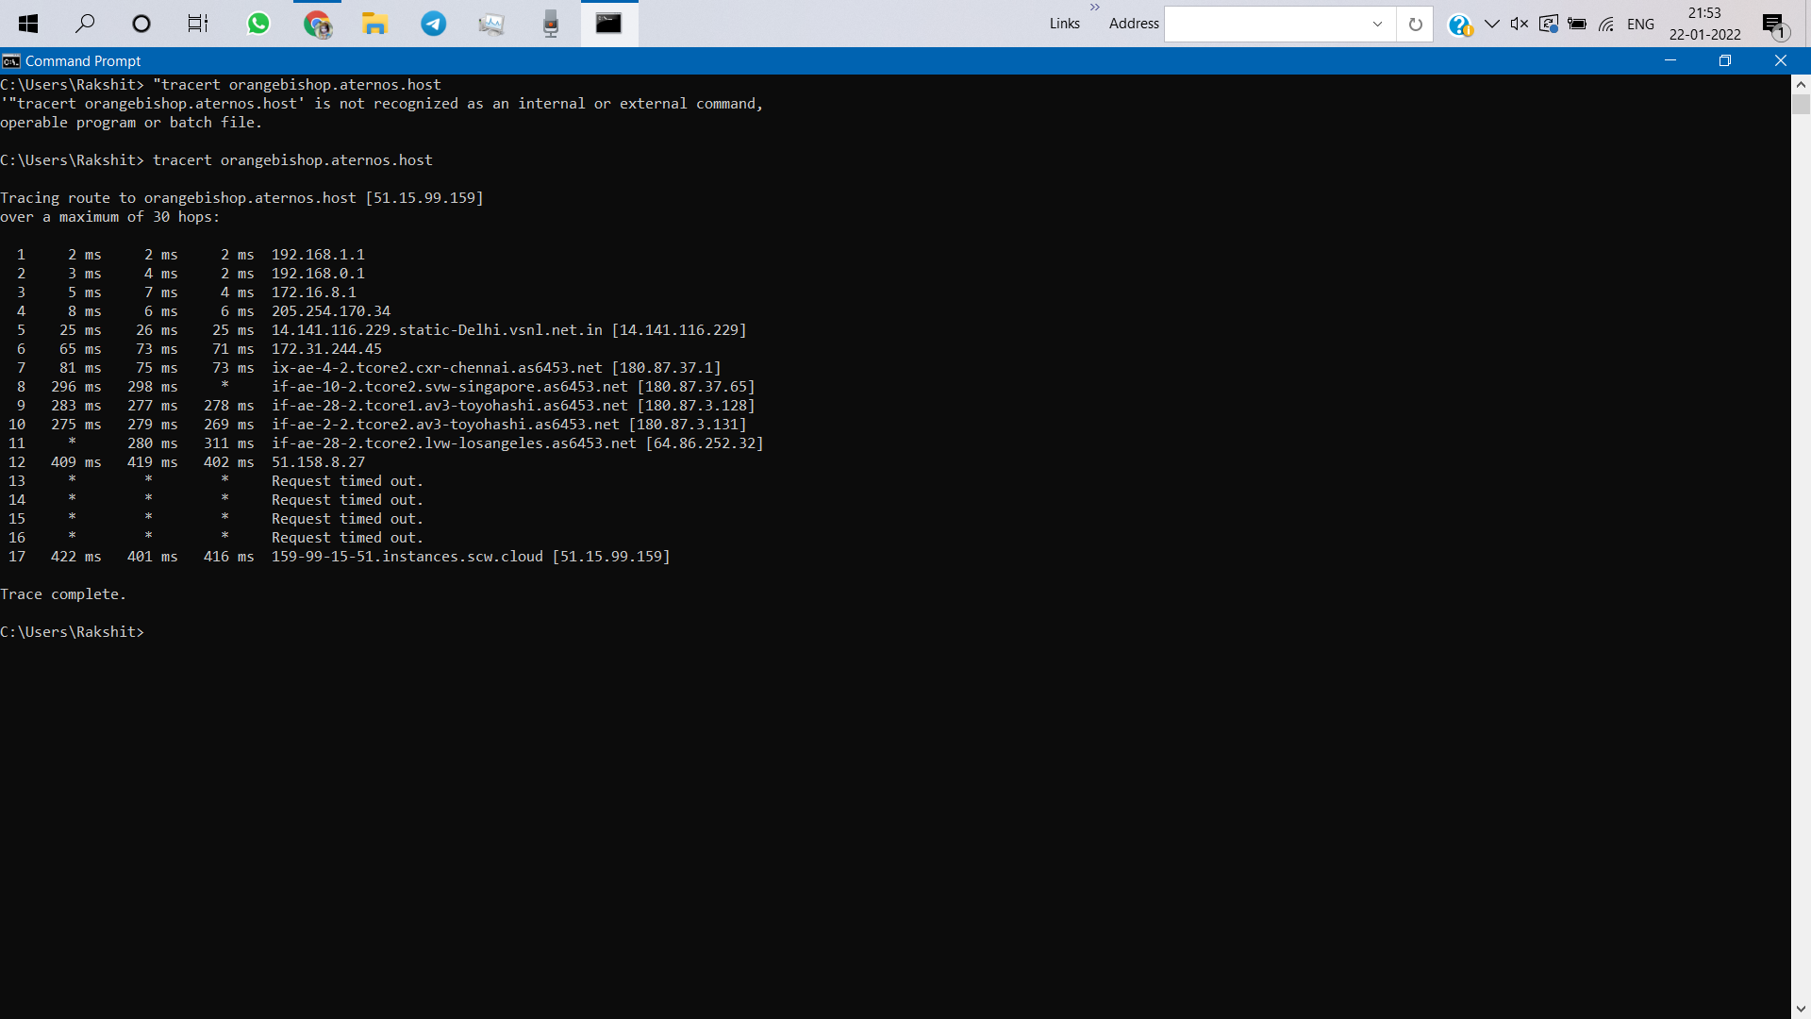
Task: Open File Explorer from the taskbar
Action: click(x=375, y=24)
